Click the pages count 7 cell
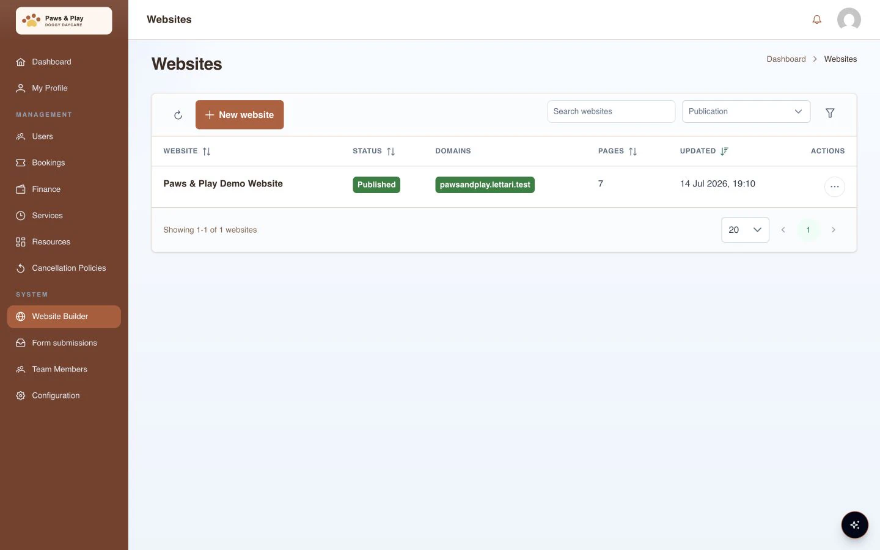The image size is (880, 550). (601, 184)
